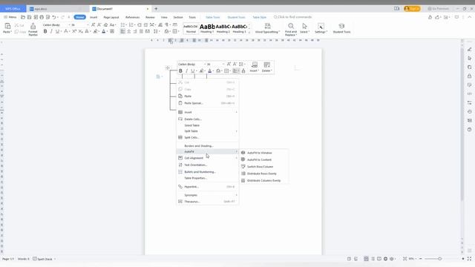Viewport: 475px width, 267px height.
Task: Open the ribbon font size dropdown
Action: [88, 24]
